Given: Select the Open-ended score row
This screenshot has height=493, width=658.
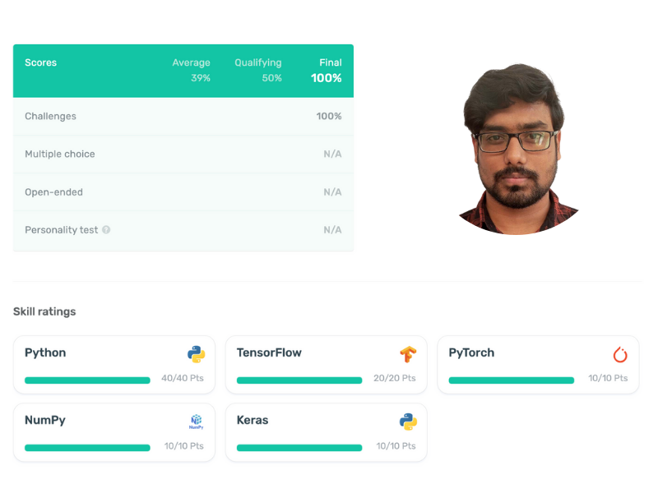Looking at the screenshot, I should coord(183,192).
